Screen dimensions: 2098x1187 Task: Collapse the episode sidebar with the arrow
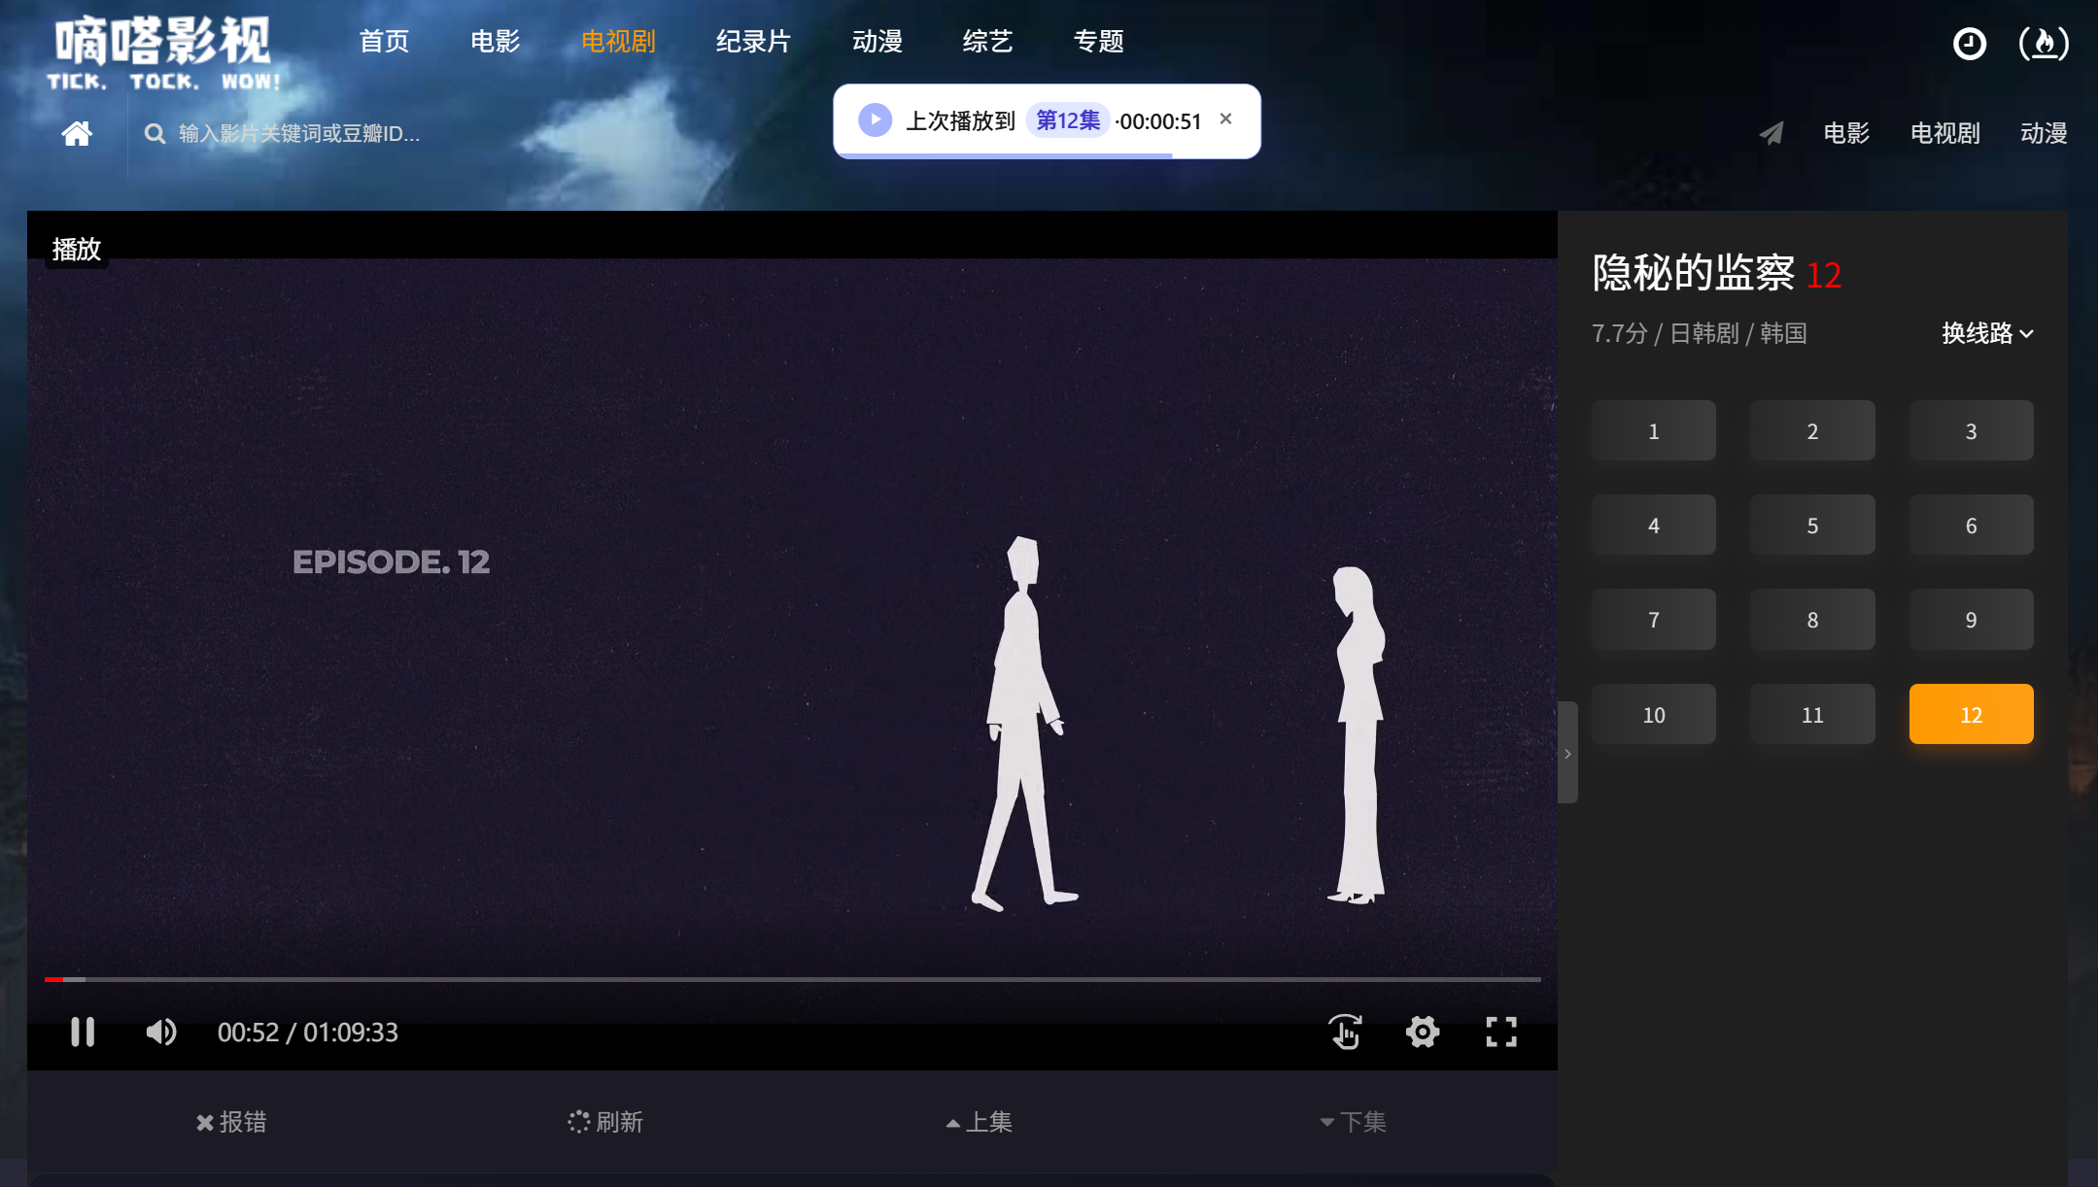coord(1567,753)
